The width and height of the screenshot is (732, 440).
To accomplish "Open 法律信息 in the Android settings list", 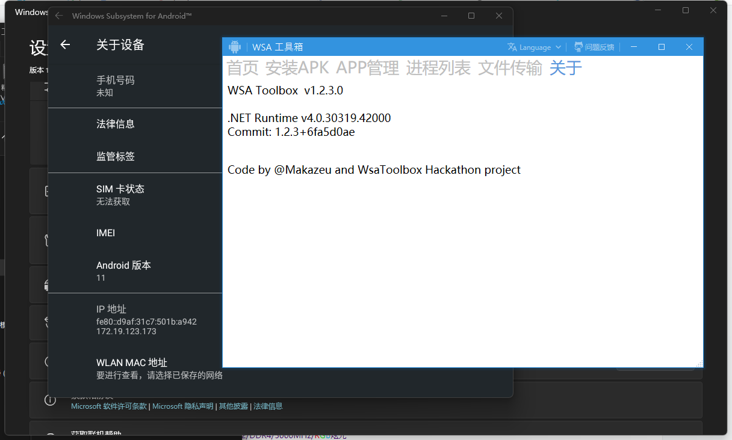I will click(135, 124).
